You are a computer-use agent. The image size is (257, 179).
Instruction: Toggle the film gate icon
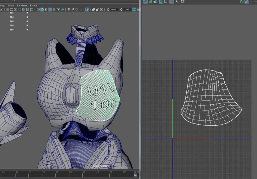[12, 9]
